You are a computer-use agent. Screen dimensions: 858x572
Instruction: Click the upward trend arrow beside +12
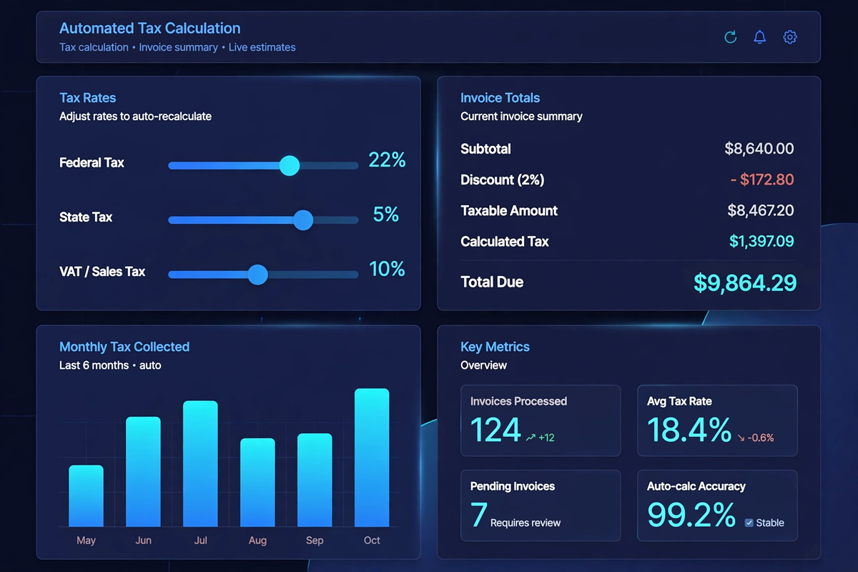(x=531, y=437)
